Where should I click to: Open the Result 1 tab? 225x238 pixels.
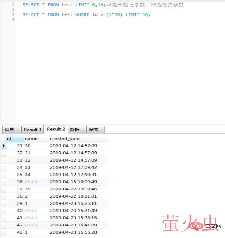pyautogui.click(x=33, y=130)
